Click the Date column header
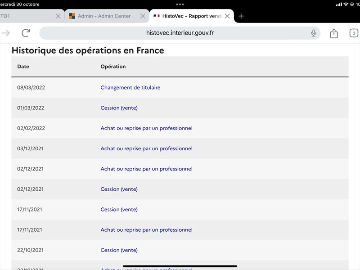The image size is (360, 270). (23, 67)
